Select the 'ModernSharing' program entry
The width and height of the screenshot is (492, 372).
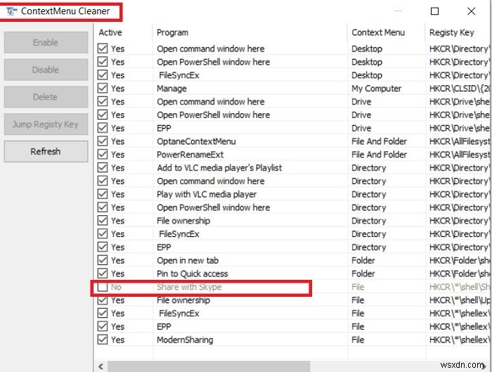click(x=185, y=340)
